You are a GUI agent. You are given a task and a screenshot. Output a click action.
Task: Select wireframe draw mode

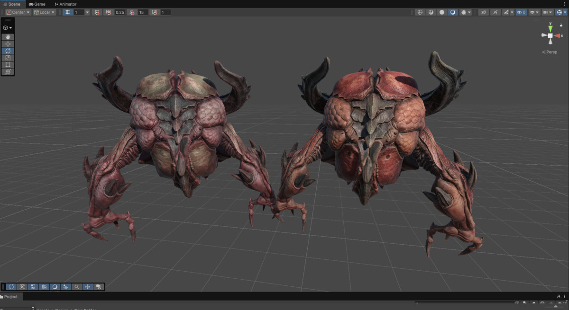click(420, 12)
